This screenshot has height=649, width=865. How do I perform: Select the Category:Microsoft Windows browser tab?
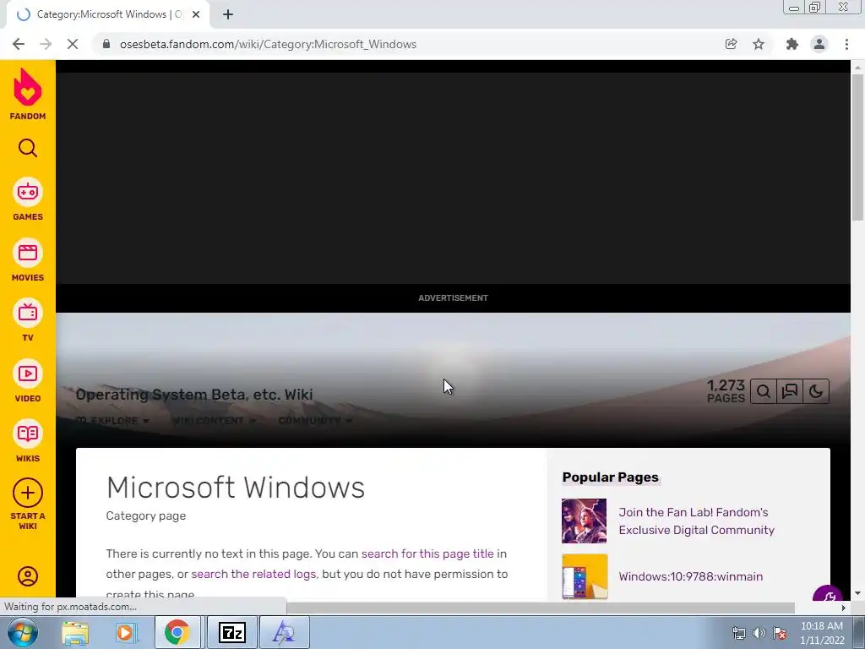coord(108,14)
